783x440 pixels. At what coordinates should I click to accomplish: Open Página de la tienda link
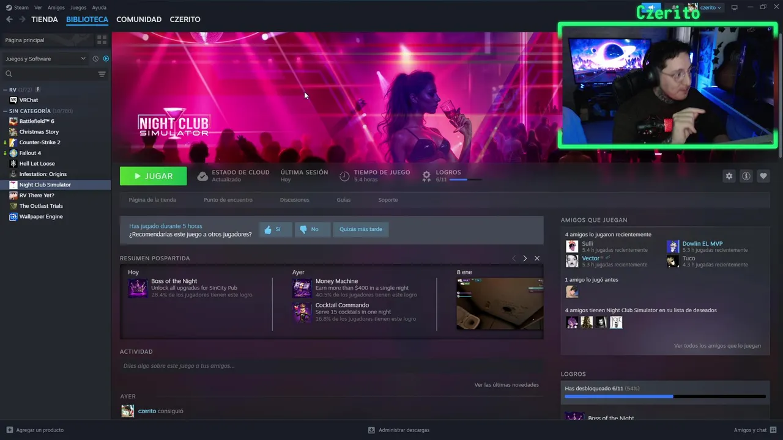pyautogui.click(x=152, y=200)
